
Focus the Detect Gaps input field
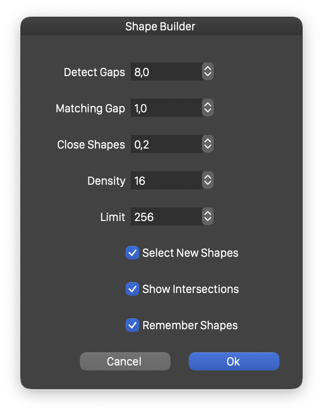click(166, 72)
